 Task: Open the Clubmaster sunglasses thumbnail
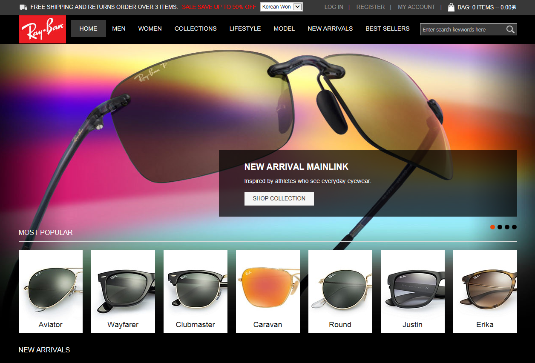pyautogui.click(x=196, y=292)
